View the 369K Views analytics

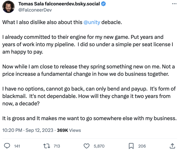click(x=69, y=130)
